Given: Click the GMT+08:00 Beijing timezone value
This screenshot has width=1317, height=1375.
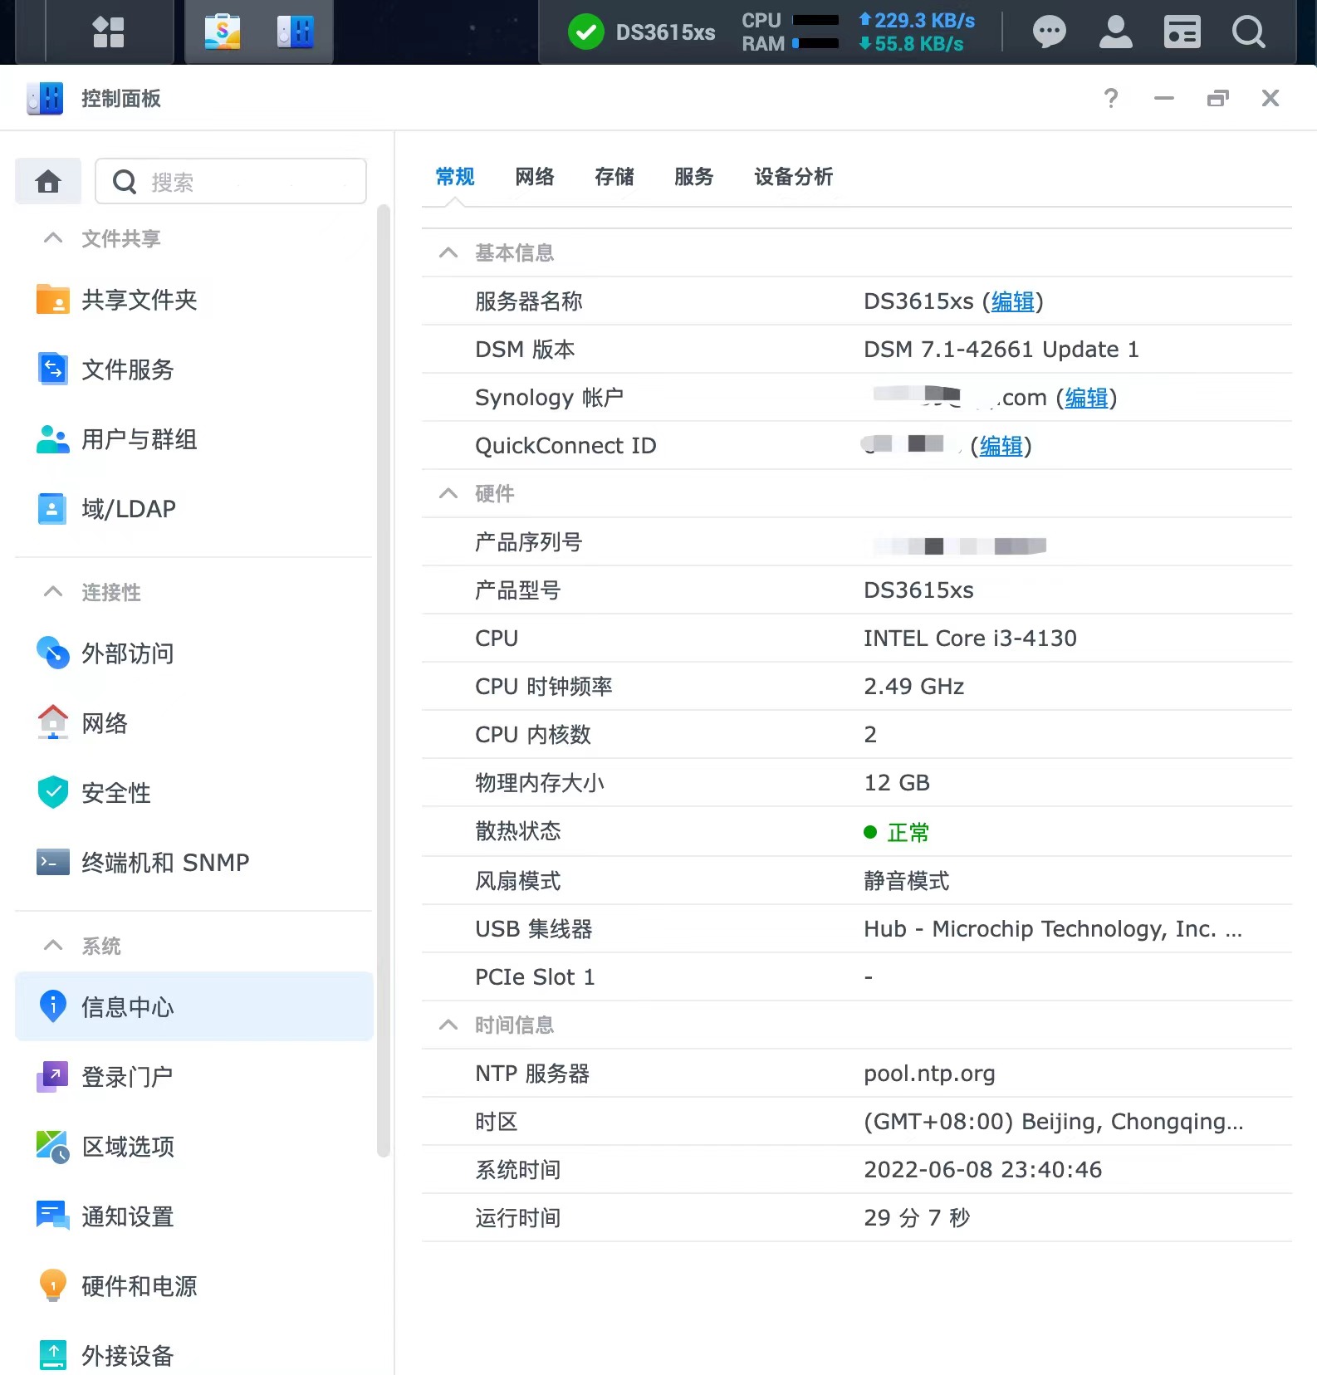Looking at the screenshot, I should [1054, 1122].
